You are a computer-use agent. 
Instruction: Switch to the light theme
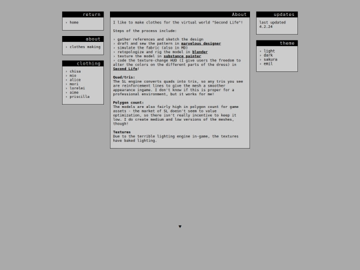(x=269, y=51)
